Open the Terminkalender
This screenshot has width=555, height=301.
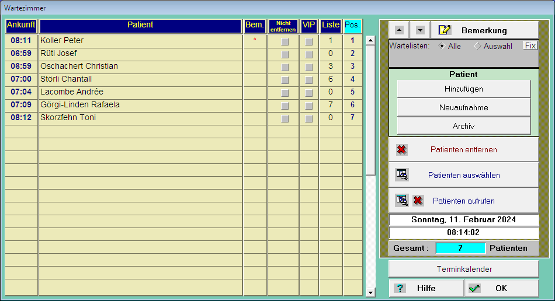[463, 269]
